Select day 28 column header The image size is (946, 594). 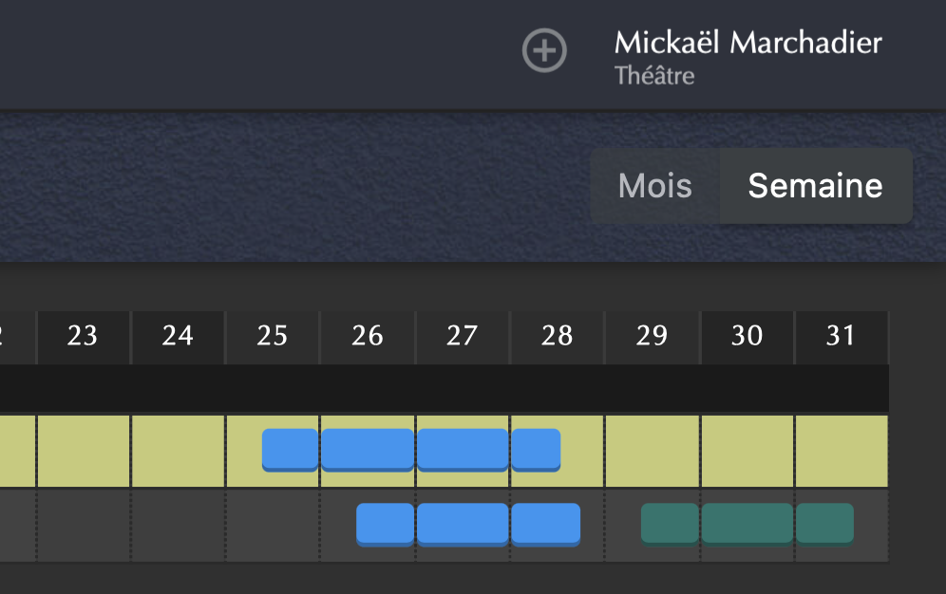558,336
